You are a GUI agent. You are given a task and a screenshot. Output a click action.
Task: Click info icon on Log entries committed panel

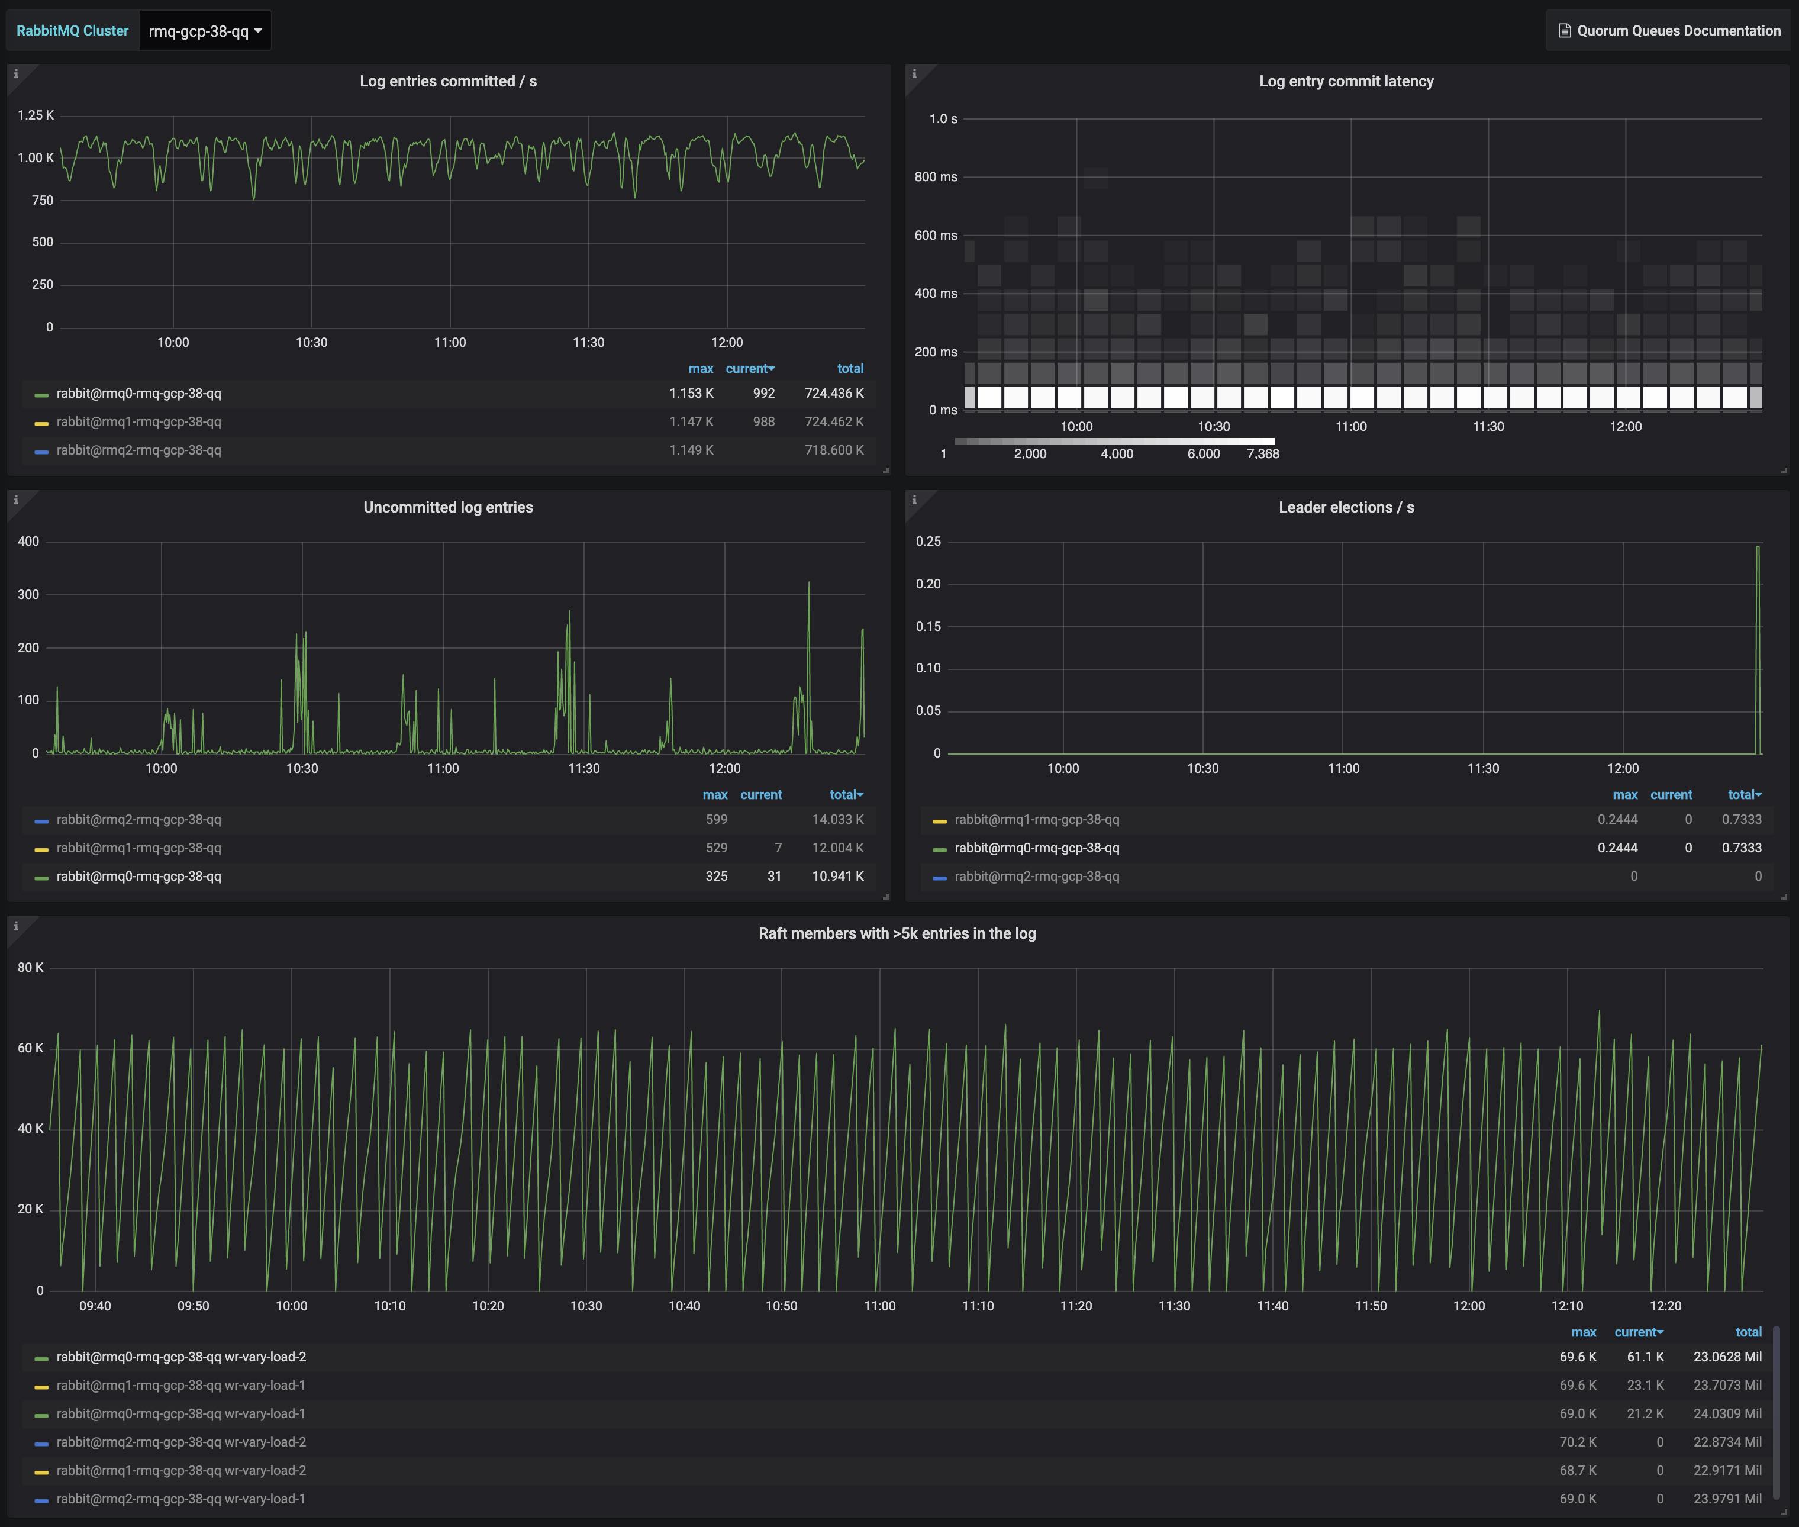(15, 75)
